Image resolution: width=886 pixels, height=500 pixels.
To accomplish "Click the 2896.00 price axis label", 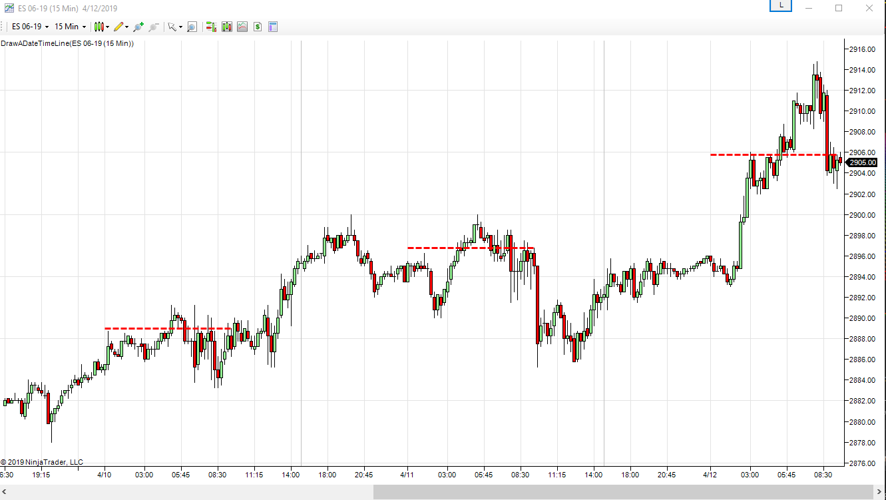I will click(x=863, y=256).
